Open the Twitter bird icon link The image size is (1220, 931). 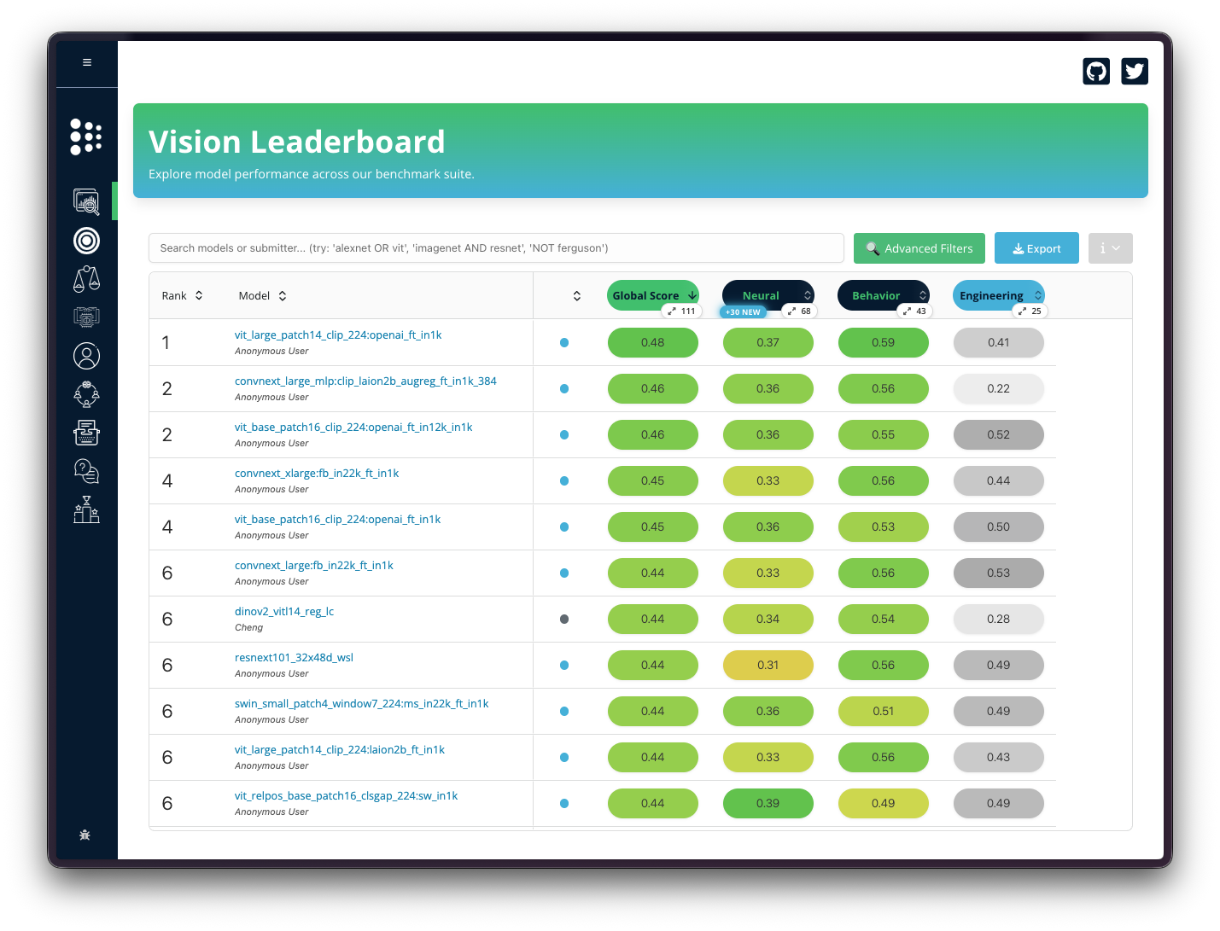click(1135, 71)
